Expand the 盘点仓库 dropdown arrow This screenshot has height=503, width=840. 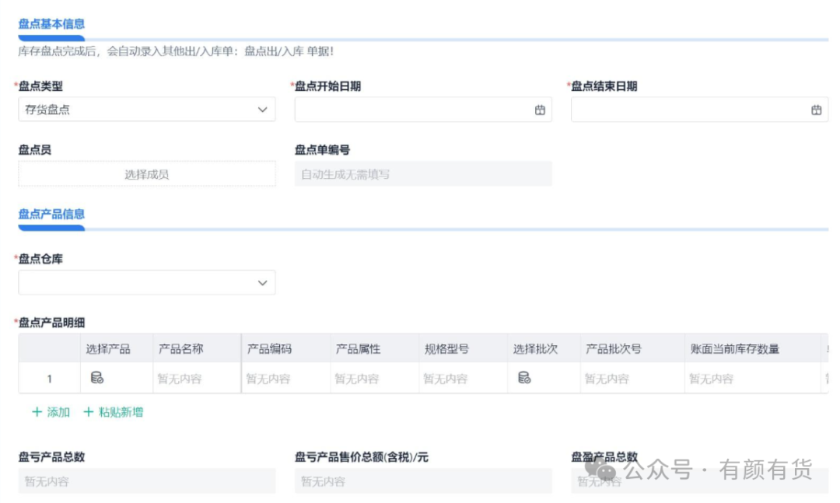click(262, 283)
